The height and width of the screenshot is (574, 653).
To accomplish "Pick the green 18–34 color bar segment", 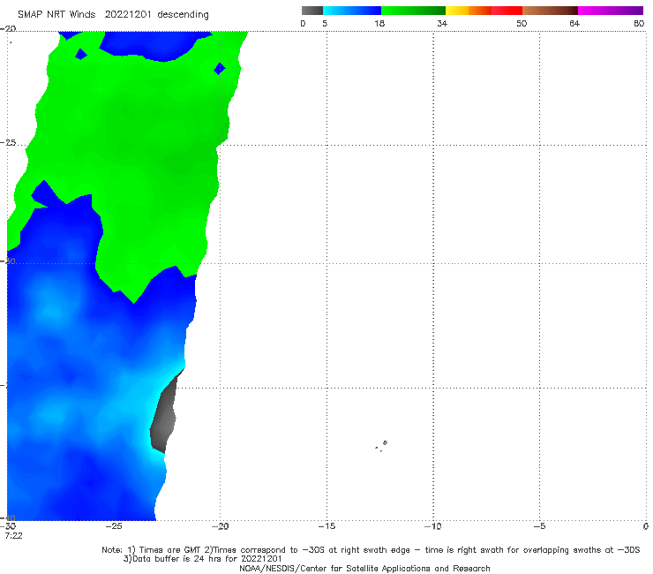I will [x=413, y=11].
